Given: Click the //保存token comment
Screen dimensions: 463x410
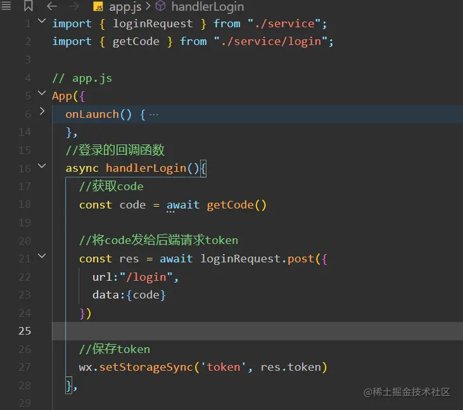Looking at the screenshot, I should (x=115, y=349).
